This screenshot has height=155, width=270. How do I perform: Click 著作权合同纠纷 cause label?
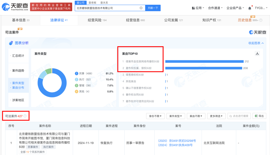coord(135,95)
